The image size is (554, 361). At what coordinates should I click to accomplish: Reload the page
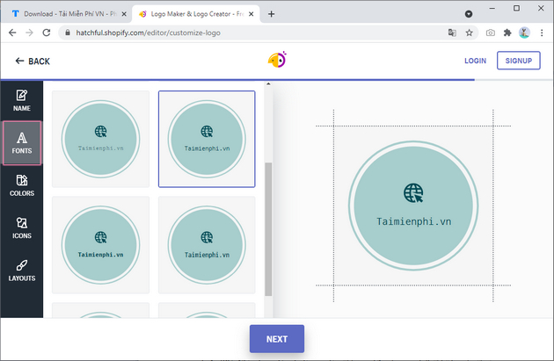pos(48,32)
